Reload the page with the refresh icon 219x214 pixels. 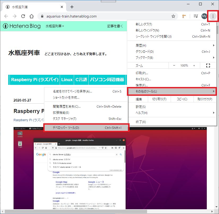(x=23, y=16)
